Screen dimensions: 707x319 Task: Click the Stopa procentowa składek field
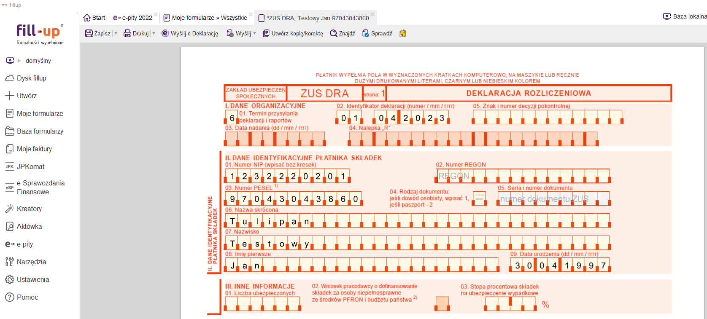point(511,303)
